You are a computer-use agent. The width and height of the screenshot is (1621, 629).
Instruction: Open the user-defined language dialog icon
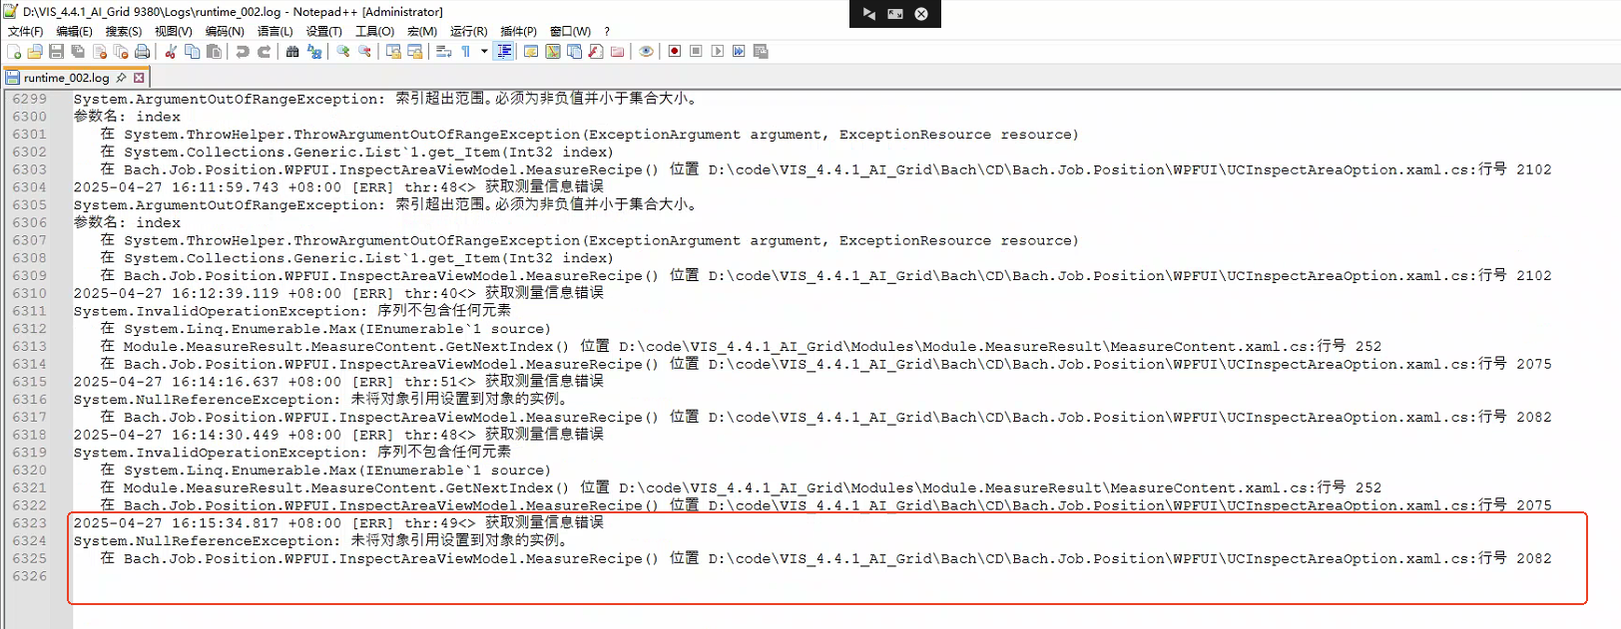(x=531, y=51)
